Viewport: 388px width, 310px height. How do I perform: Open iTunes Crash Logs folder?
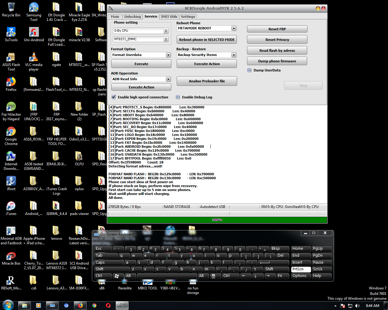coord(56,186)
